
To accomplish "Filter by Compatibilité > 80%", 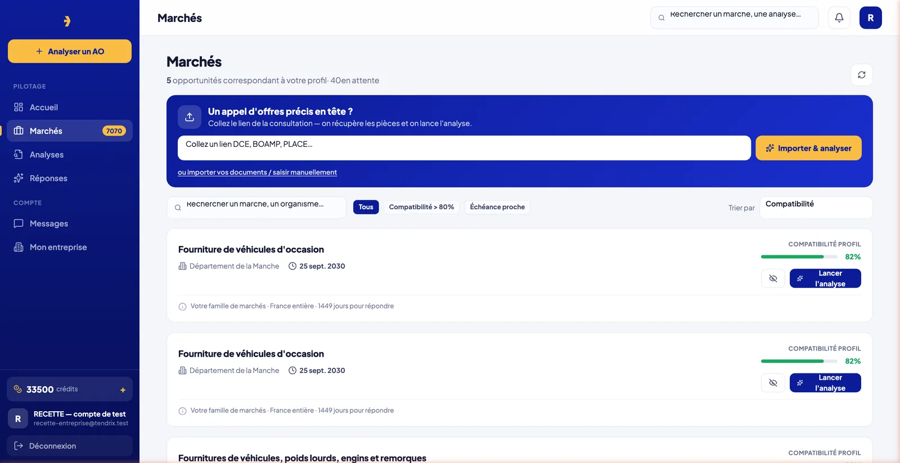I will [x=421, y=207].
